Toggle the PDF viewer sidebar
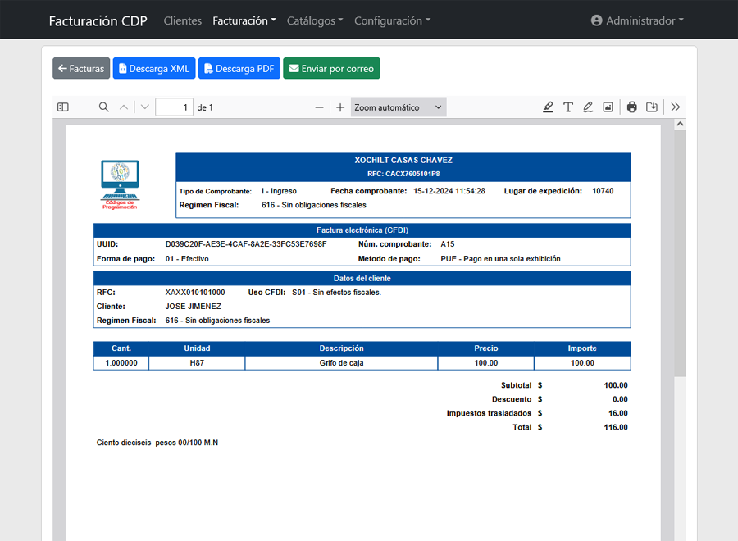Viewport: 738px width, 541px height. pyautogui.click(x=63, y=107)
